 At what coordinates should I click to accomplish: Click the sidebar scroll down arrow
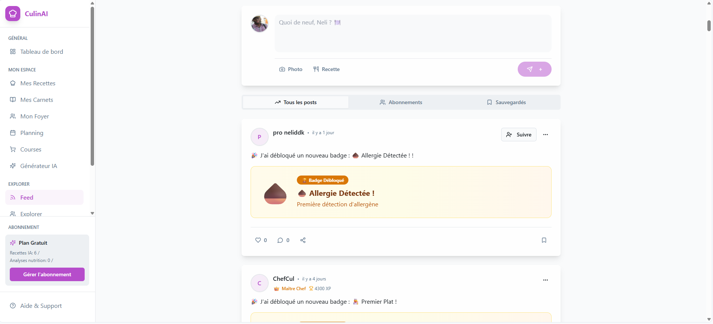[x=92, y=213]
